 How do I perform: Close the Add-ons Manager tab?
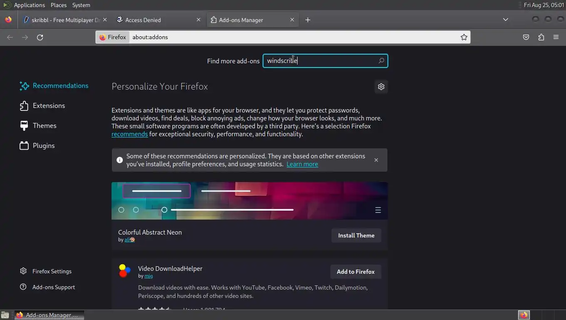pyautogui.click(x=292, y=20)
